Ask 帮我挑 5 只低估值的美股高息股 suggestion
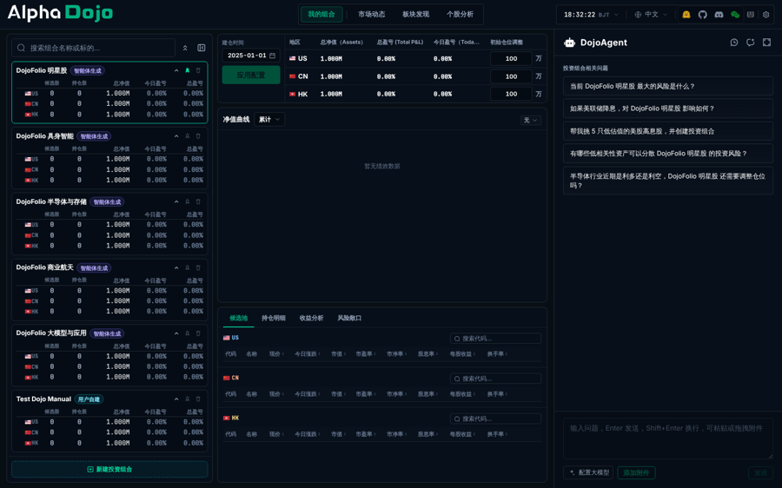The width and height of the screenshot is (782, 488). click(x=668, y=132)
